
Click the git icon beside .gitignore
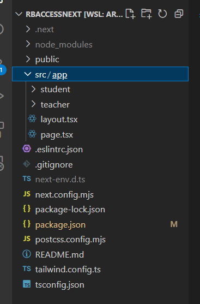[27, 164]
